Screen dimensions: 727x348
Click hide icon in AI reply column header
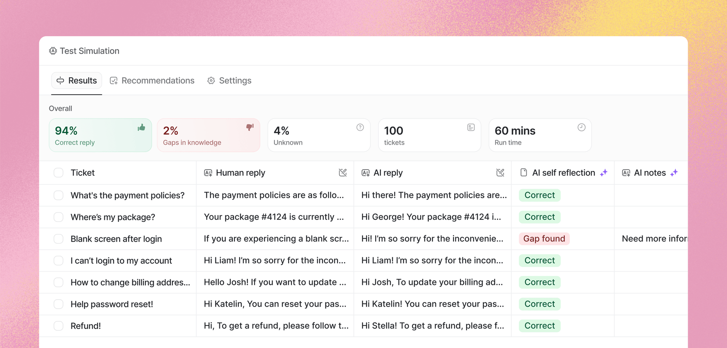(x=500, y=173)
